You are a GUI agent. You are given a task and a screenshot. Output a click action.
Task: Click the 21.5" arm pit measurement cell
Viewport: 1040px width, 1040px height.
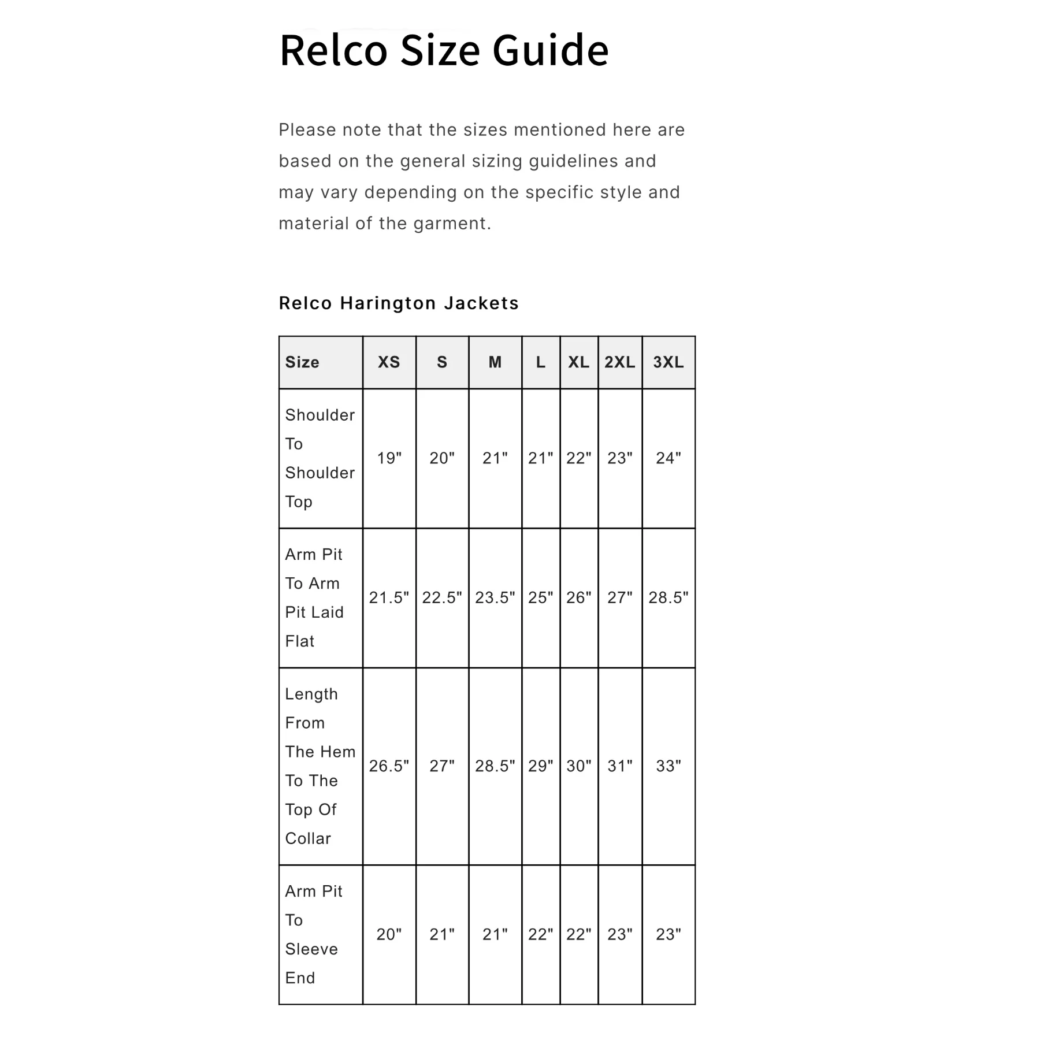tap(389, 597)
